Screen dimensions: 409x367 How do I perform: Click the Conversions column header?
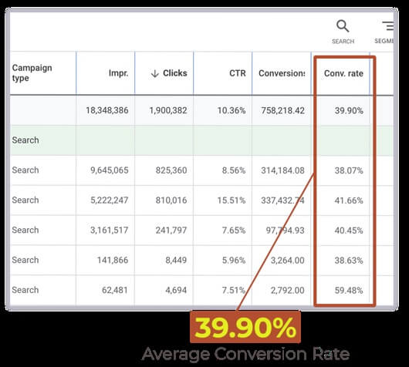coord(282,73)
